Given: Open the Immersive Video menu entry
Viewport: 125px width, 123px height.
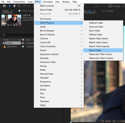Looking at the screenshot, I should 59,62.
